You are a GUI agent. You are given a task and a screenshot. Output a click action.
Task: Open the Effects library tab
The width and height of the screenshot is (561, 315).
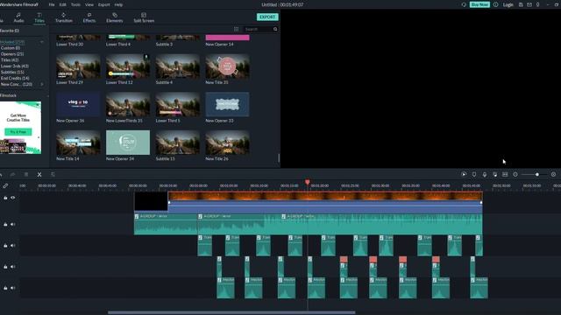89,17
